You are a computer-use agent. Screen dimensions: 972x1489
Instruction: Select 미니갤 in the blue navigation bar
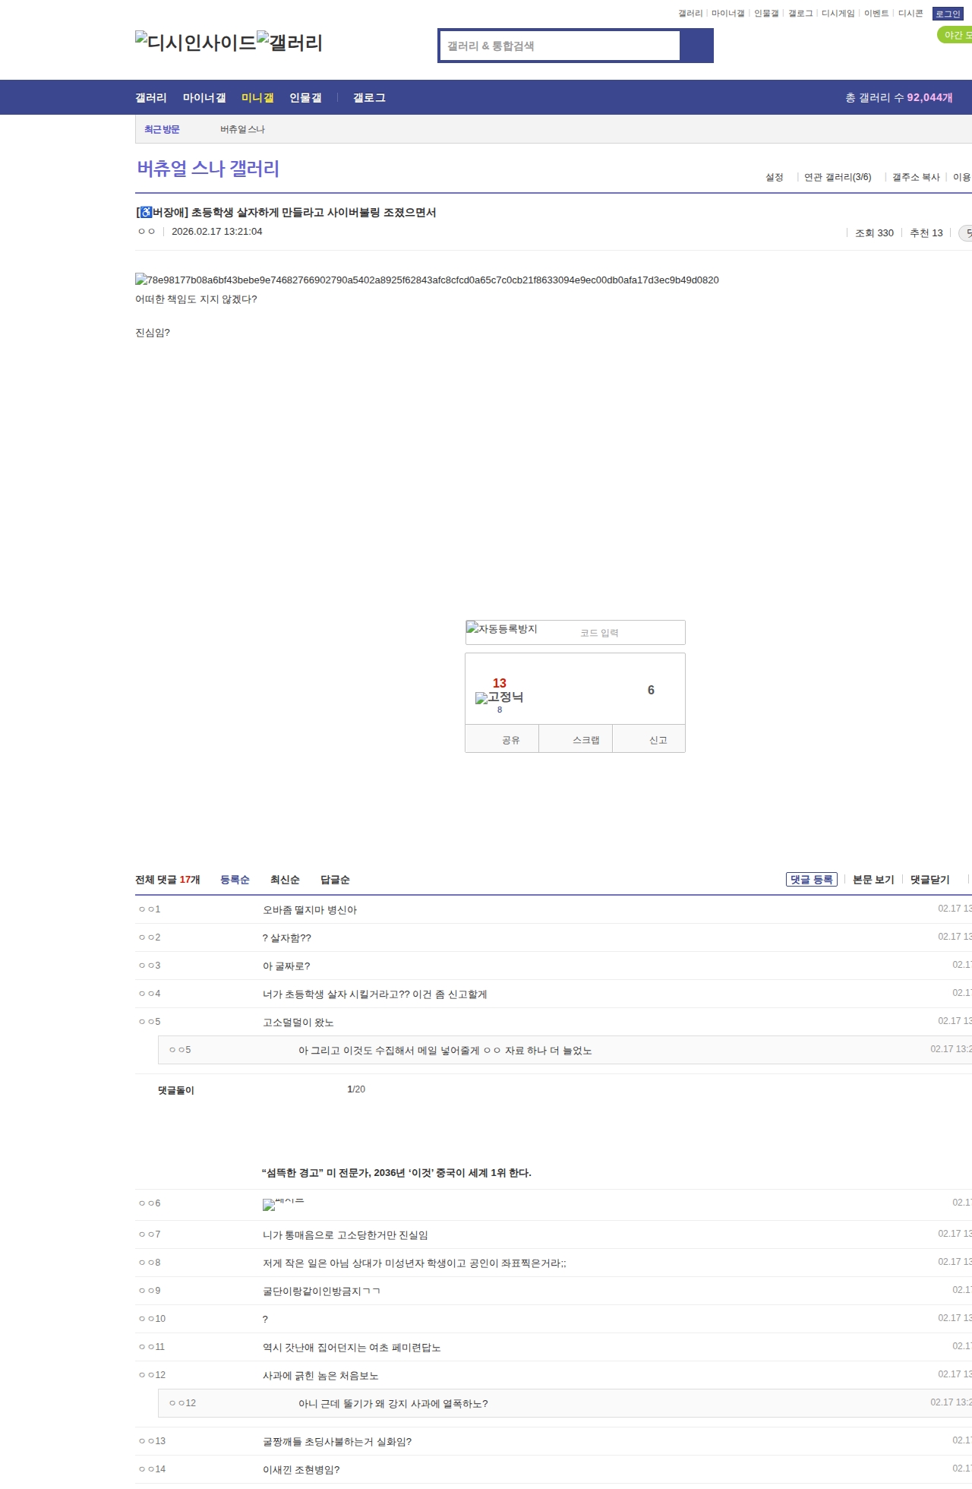257,98
